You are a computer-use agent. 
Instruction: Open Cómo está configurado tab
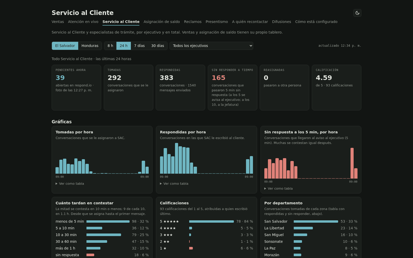(x=316, y=22)
